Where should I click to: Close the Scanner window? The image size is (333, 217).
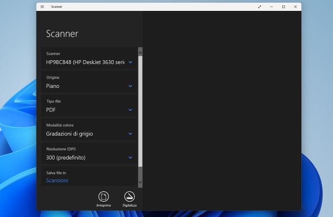tap(295, 7)
